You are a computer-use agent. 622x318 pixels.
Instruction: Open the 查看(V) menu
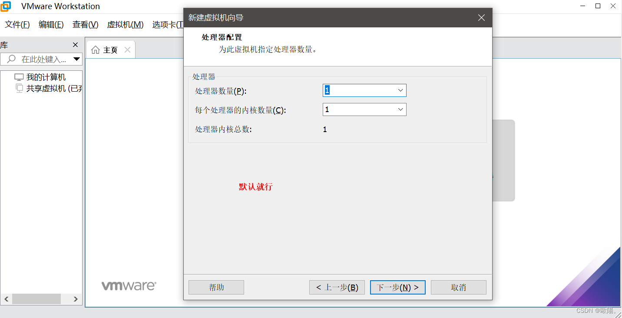coord(86,25)
